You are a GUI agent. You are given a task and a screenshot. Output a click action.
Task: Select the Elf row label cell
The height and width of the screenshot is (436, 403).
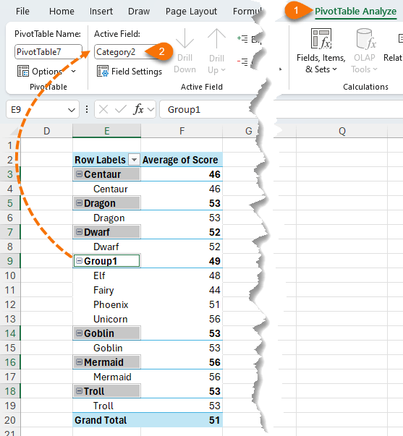(x=106, y=275)
